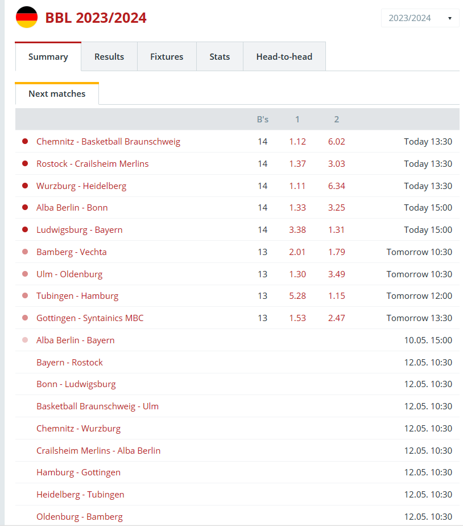Click home odds 5.28 for Tubingen
This screenshot has width=463, height=526.
point(297,296)
